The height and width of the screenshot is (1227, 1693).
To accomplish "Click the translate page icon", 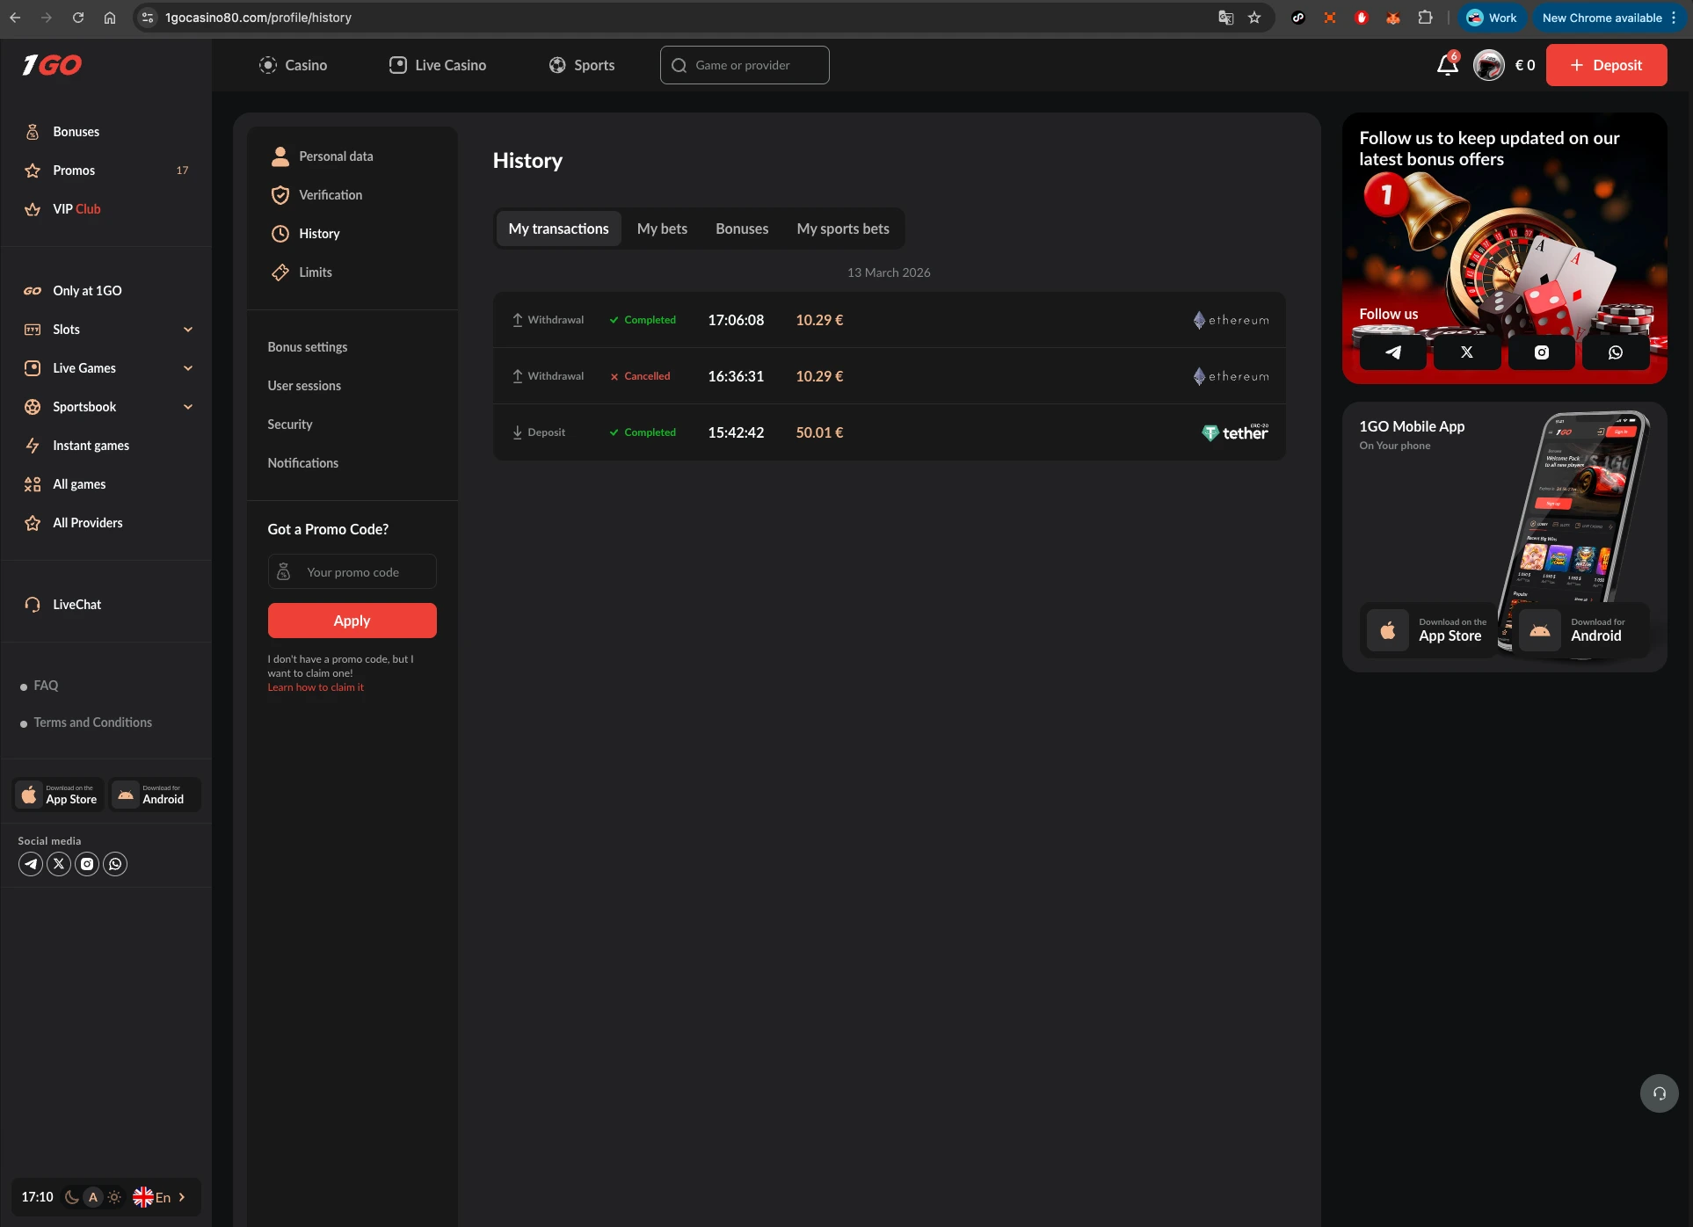I will tap(1225, 18).
